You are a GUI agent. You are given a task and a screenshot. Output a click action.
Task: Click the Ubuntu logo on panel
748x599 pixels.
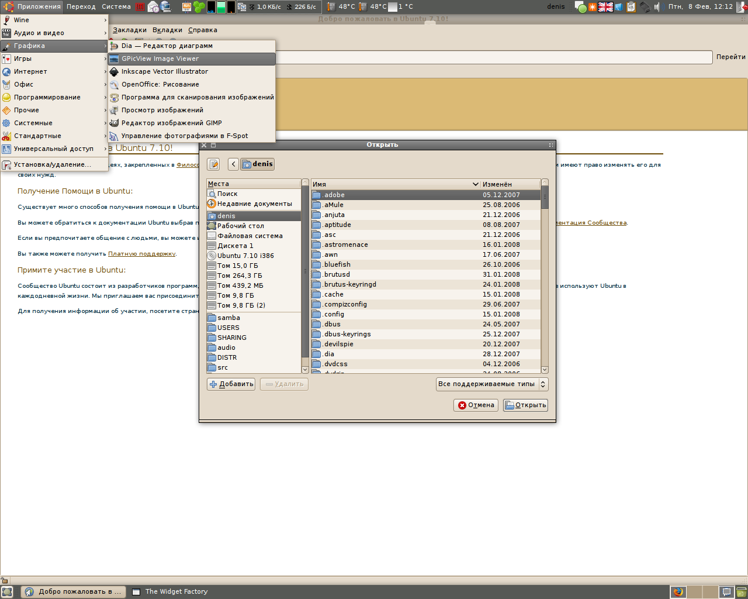coord(8,6)
